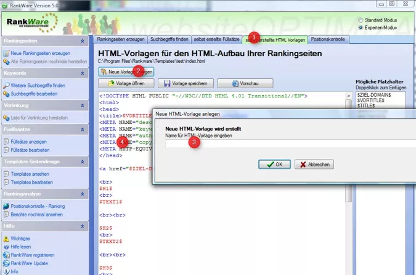The height and width of the screenshot is (275, 416).
Task: Click the info icon beside Info
Action: click(6, 271)
